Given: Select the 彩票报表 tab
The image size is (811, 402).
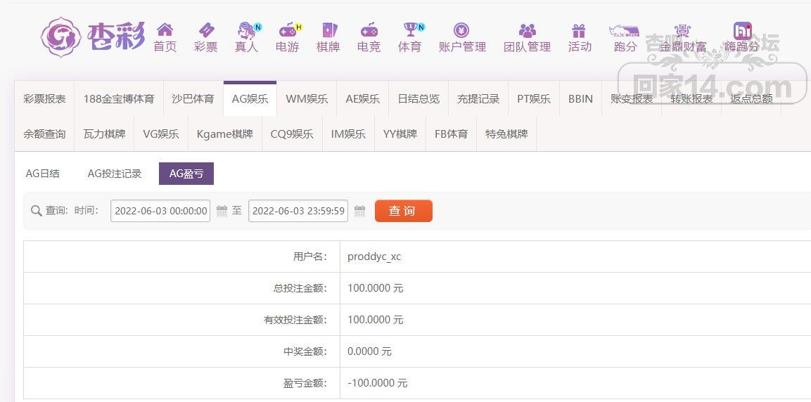Looking at the screenshot, I should [x=44, y=99].
